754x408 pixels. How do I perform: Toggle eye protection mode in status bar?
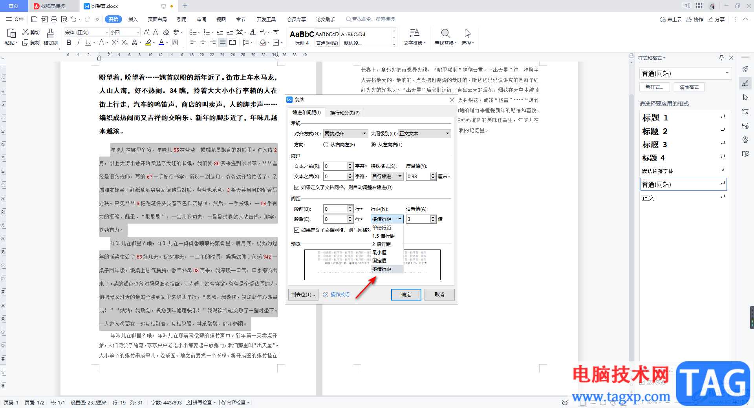point(565,403)
